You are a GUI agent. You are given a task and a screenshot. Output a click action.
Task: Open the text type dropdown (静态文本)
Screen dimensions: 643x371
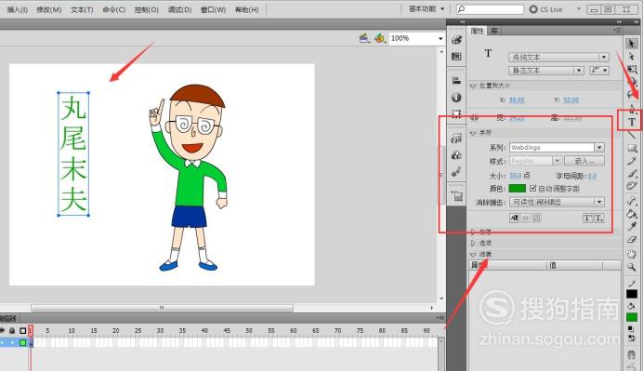pos(545,71)
